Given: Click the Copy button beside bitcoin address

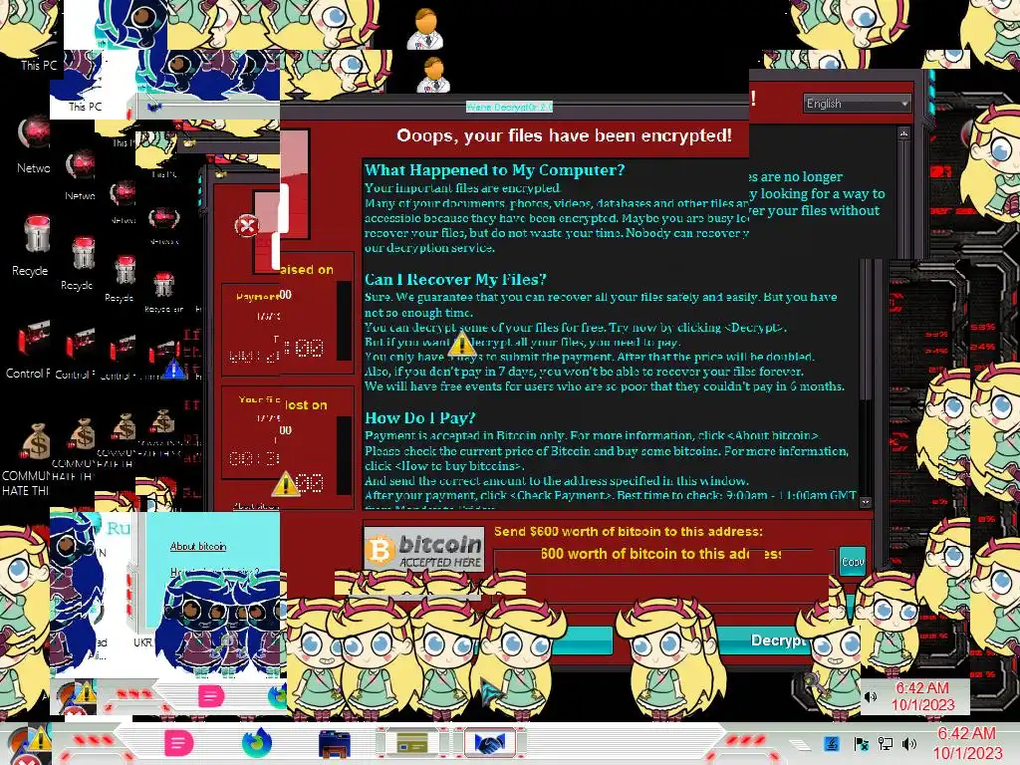Looking at the screenshot, I should point(853,561).
